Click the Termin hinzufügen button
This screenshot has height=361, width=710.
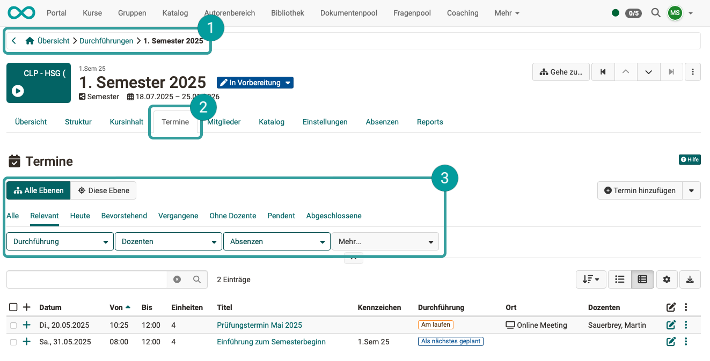click(640, 190)
